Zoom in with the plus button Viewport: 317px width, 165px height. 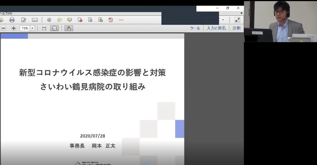click(x=14, y=28)
